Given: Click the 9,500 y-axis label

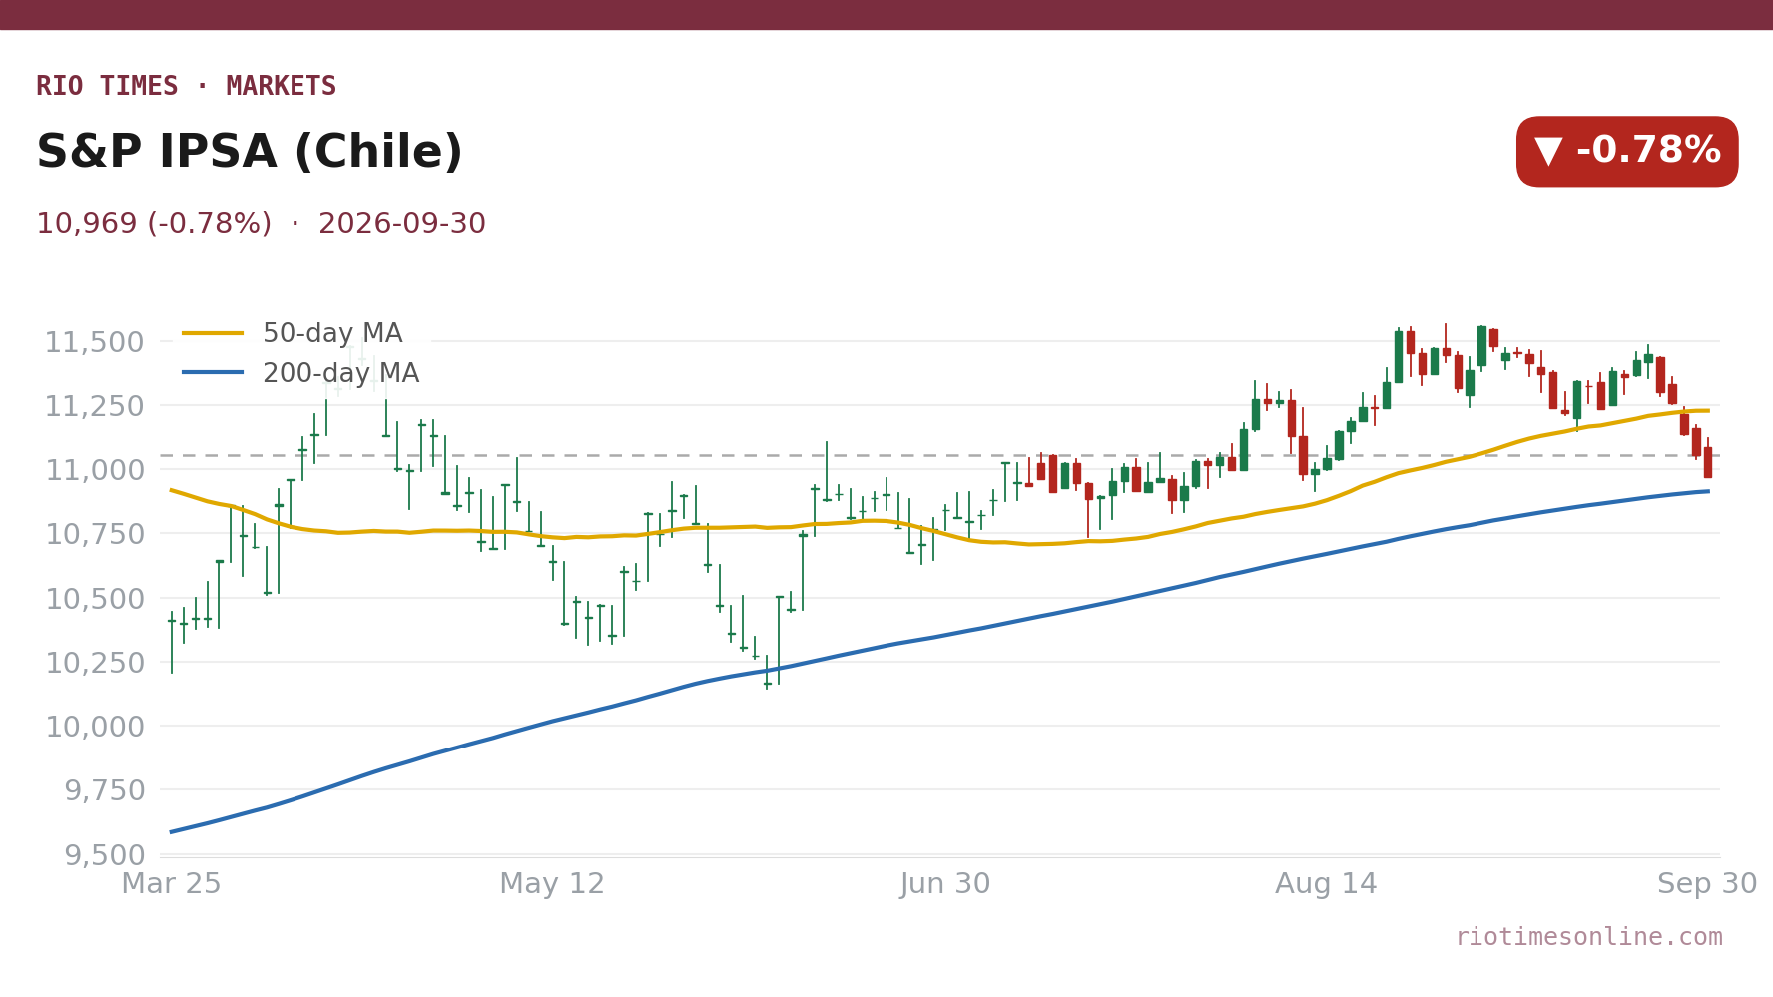Looking at the screenshot, I should (x=105, y=855).
